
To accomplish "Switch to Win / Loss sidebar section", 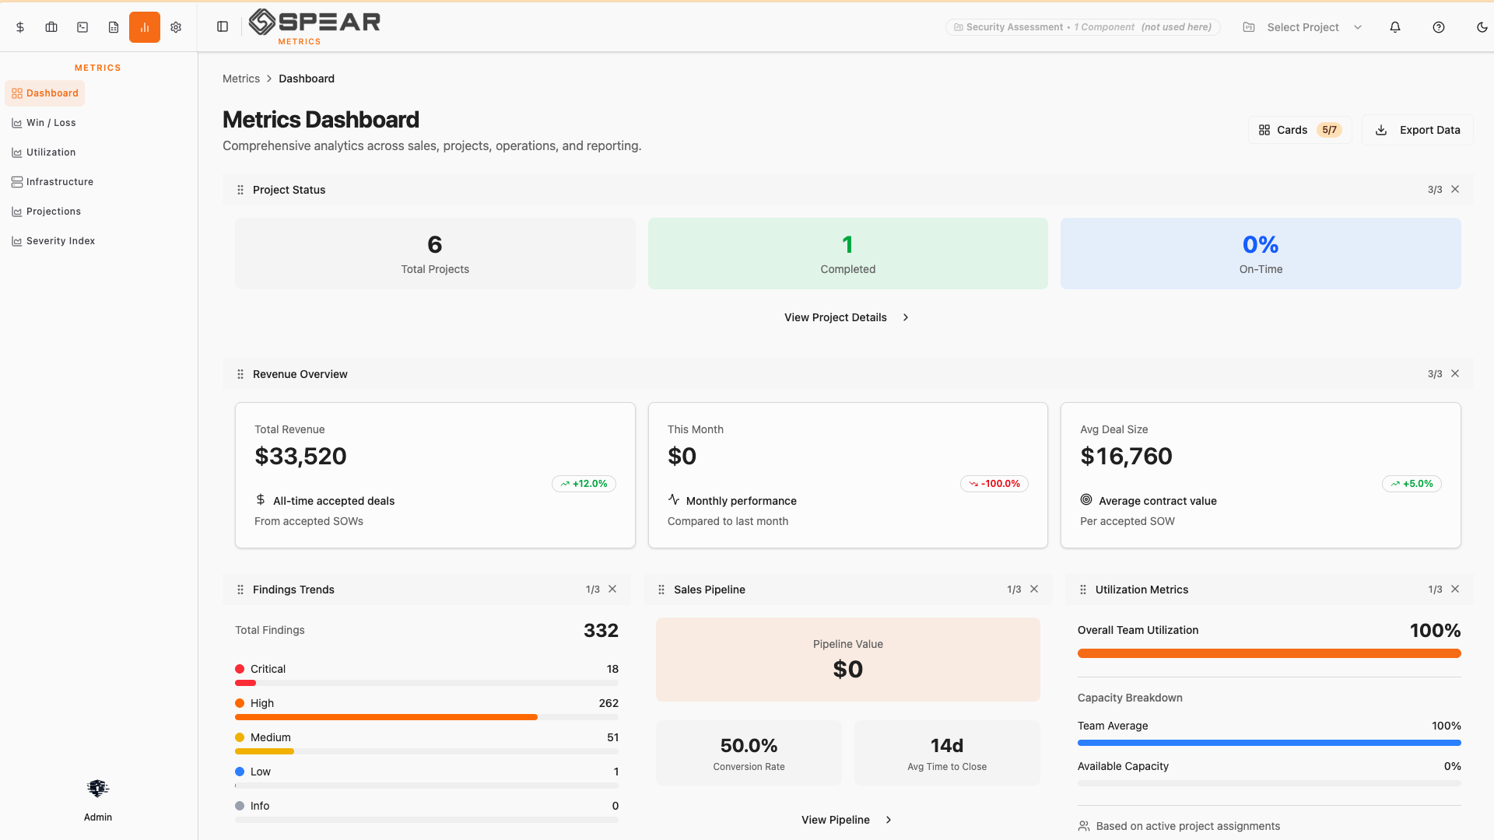I will pos(51,122).
